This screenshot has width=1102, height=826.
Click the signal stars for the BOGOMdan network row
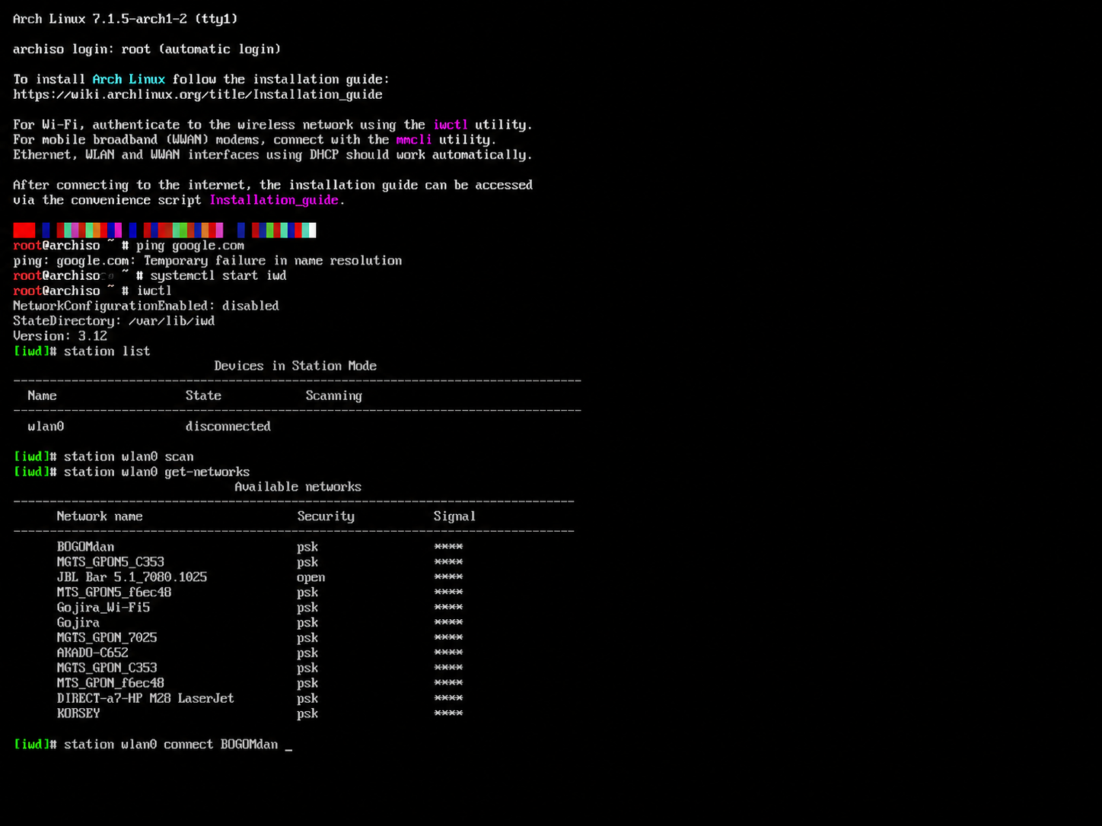(448, 546)
